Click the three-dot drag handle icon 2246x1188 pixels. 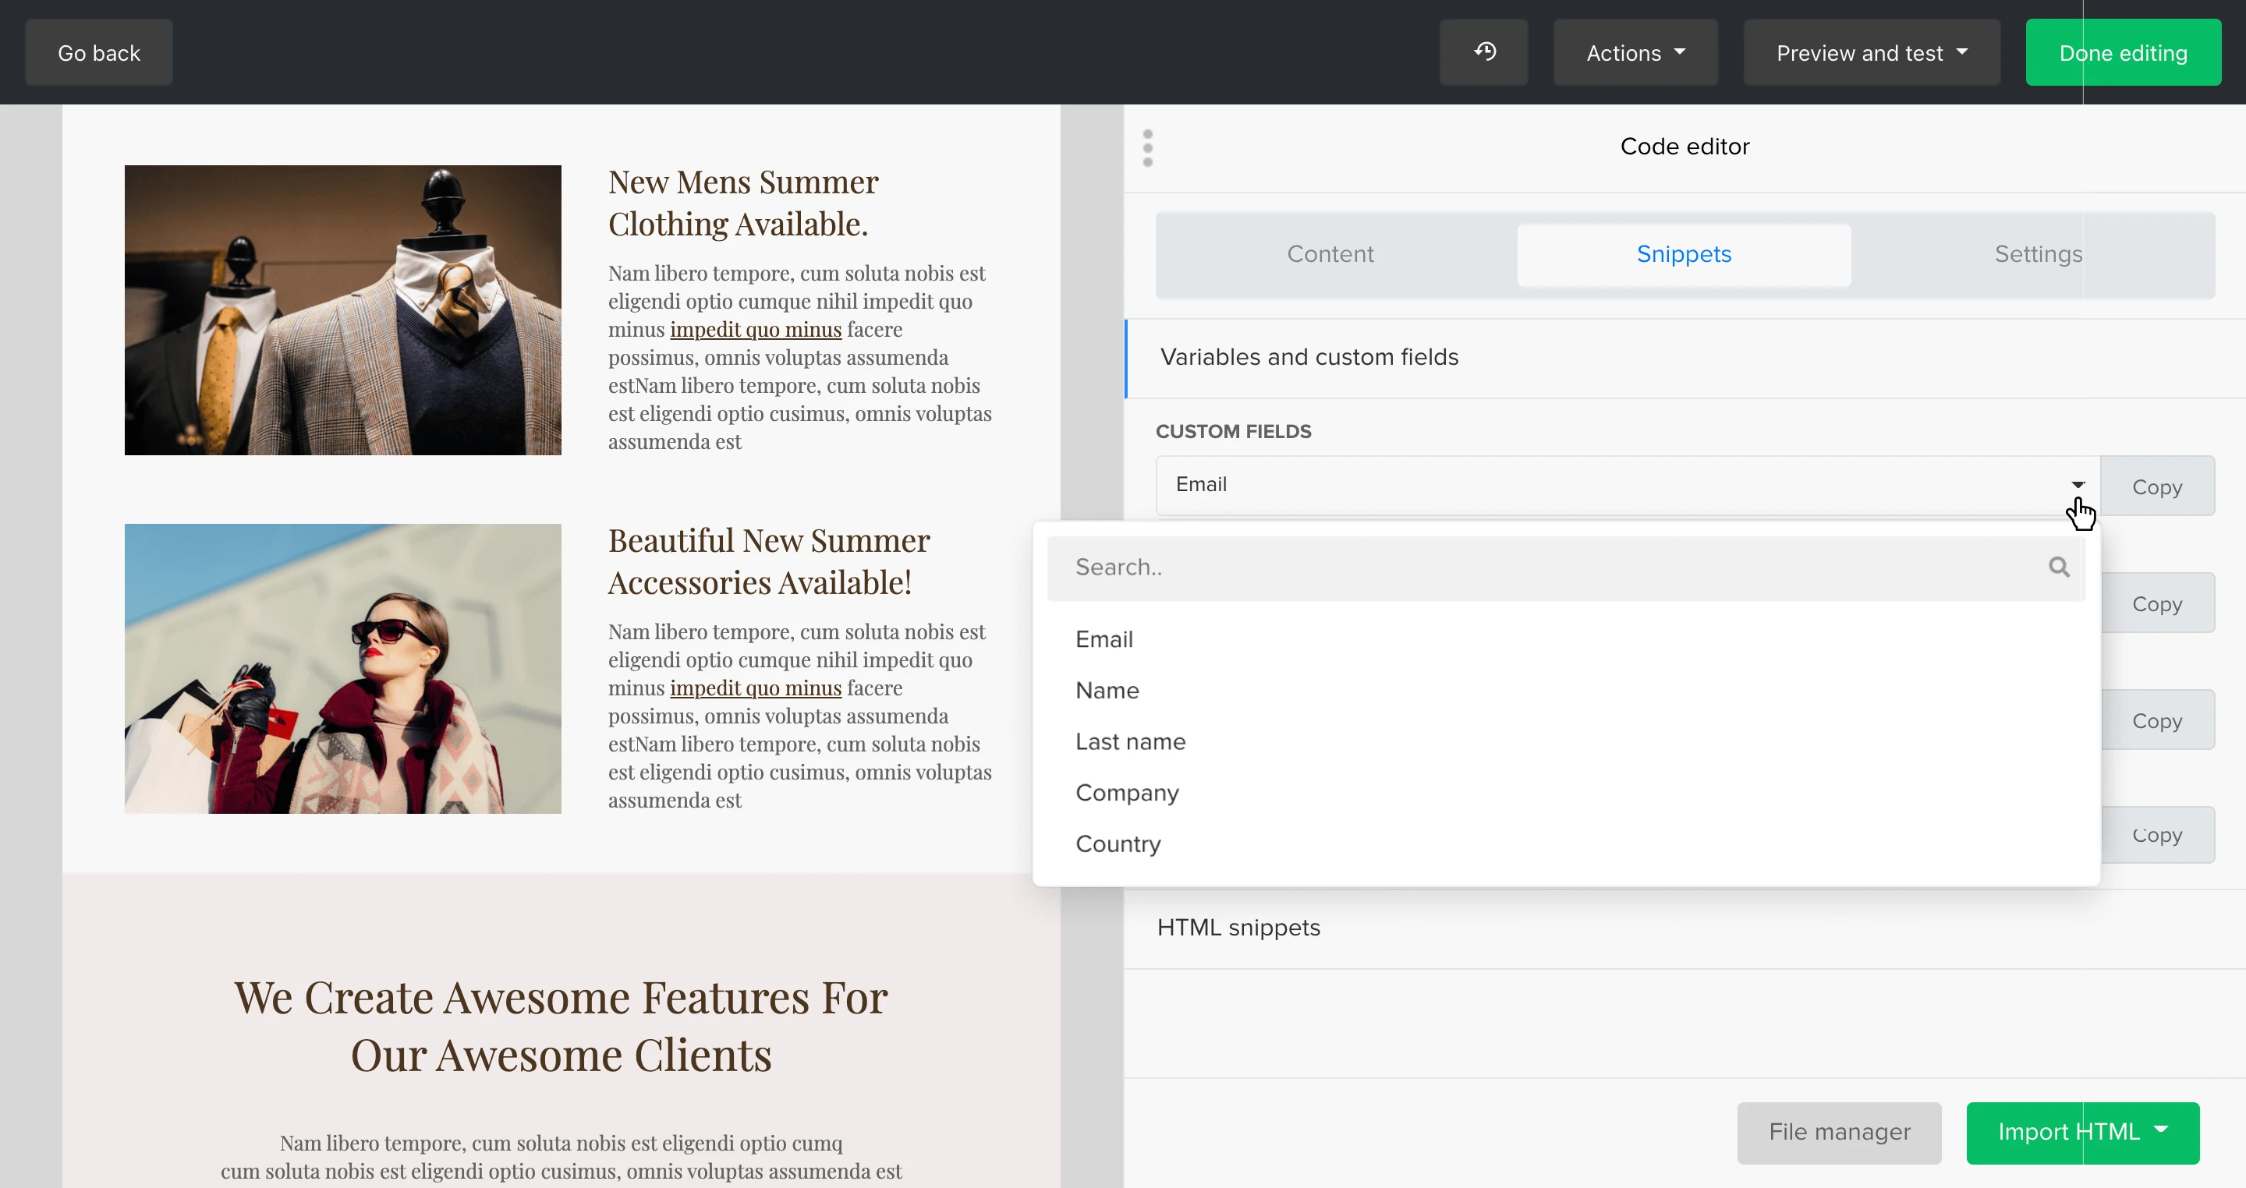(x=1147, y=147)
